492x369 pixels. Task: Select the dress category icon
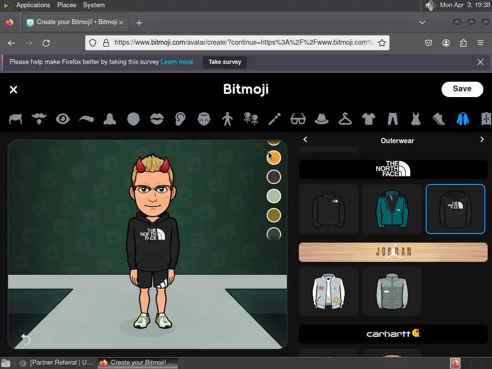pos(416,119)
